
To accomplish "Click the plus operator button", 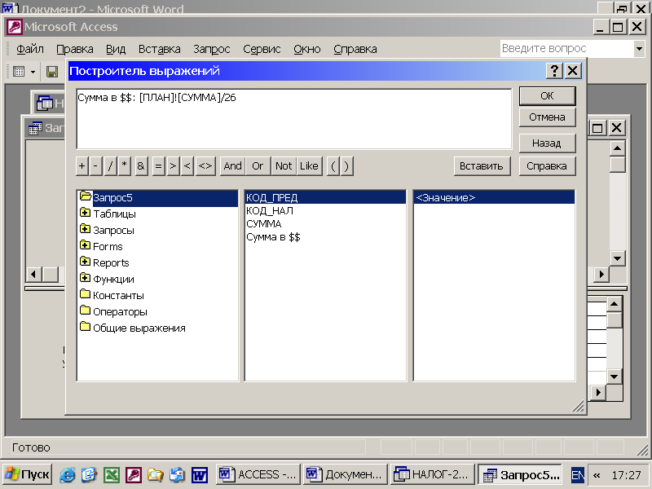I will pos(82,166).
